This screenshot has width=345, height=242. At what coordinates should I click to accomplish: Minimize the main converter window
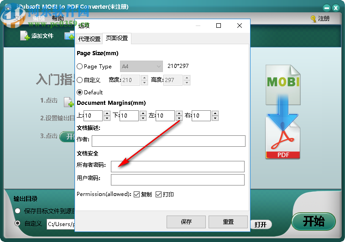(327, 8)
